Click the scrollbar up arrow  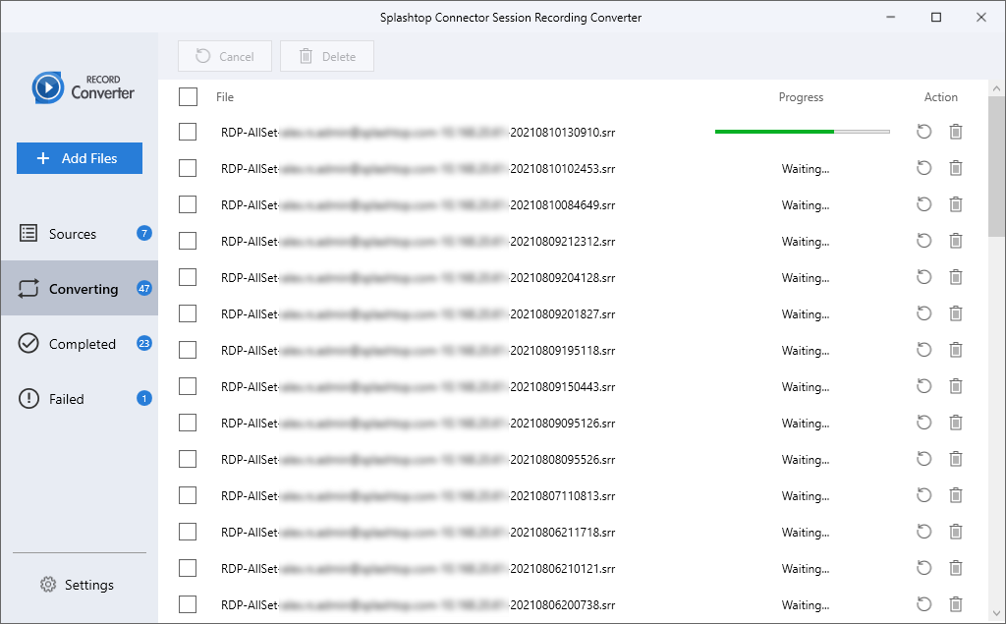pos(996,88)
